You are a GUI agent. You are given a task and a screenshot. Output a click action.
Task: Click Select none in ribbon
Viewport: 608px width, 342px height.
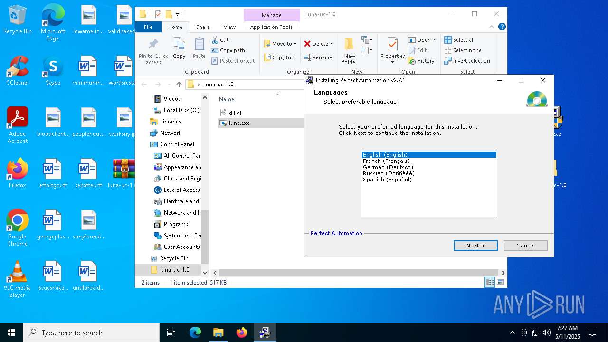pos(463,50)
